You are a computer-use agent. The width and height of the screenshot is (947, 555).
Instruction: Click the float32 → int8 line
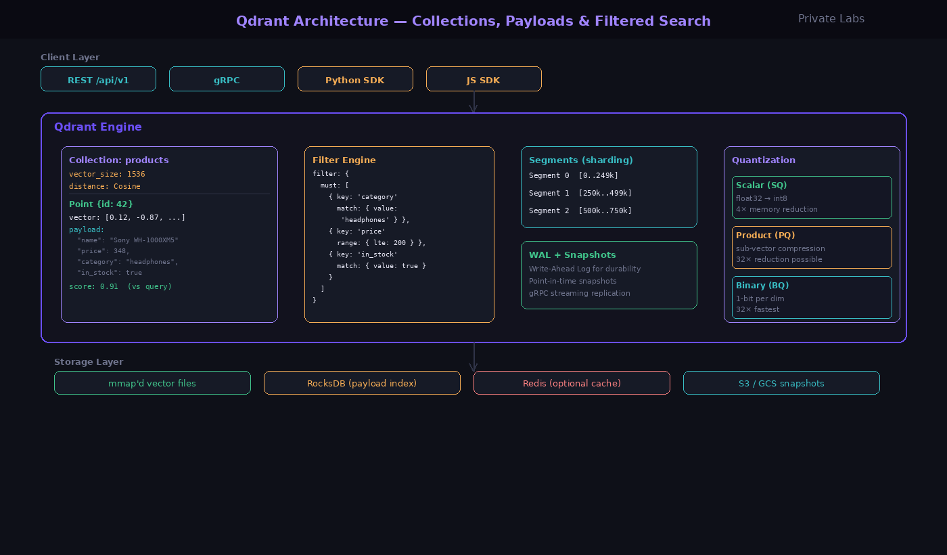[762, 198]
